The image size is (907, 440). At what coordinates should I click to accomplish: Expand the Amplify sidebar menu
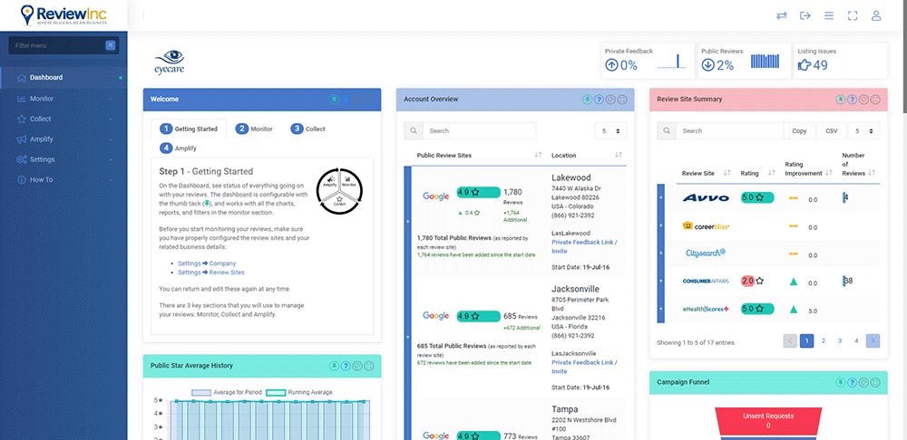63,139
